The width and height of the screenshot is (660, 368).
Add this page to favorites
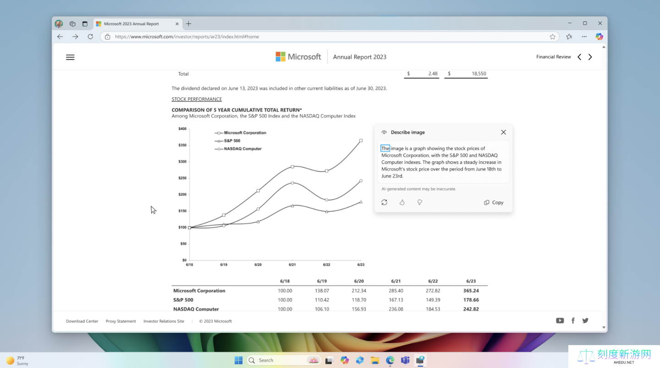tap(553, 37)
